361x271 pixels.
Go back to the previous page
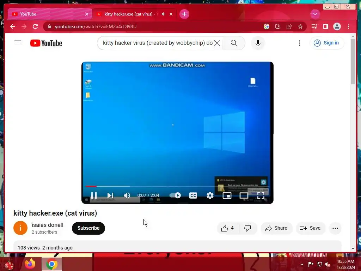13,27
